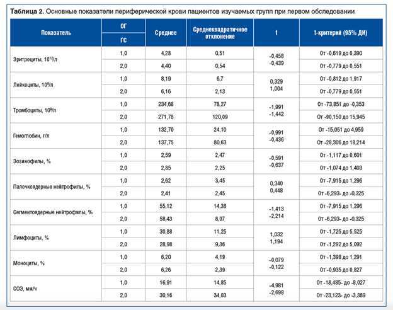This screenshot has height=310, width=393.
Task: Click the platelet mean 234,68
Action: pos(166,105)
